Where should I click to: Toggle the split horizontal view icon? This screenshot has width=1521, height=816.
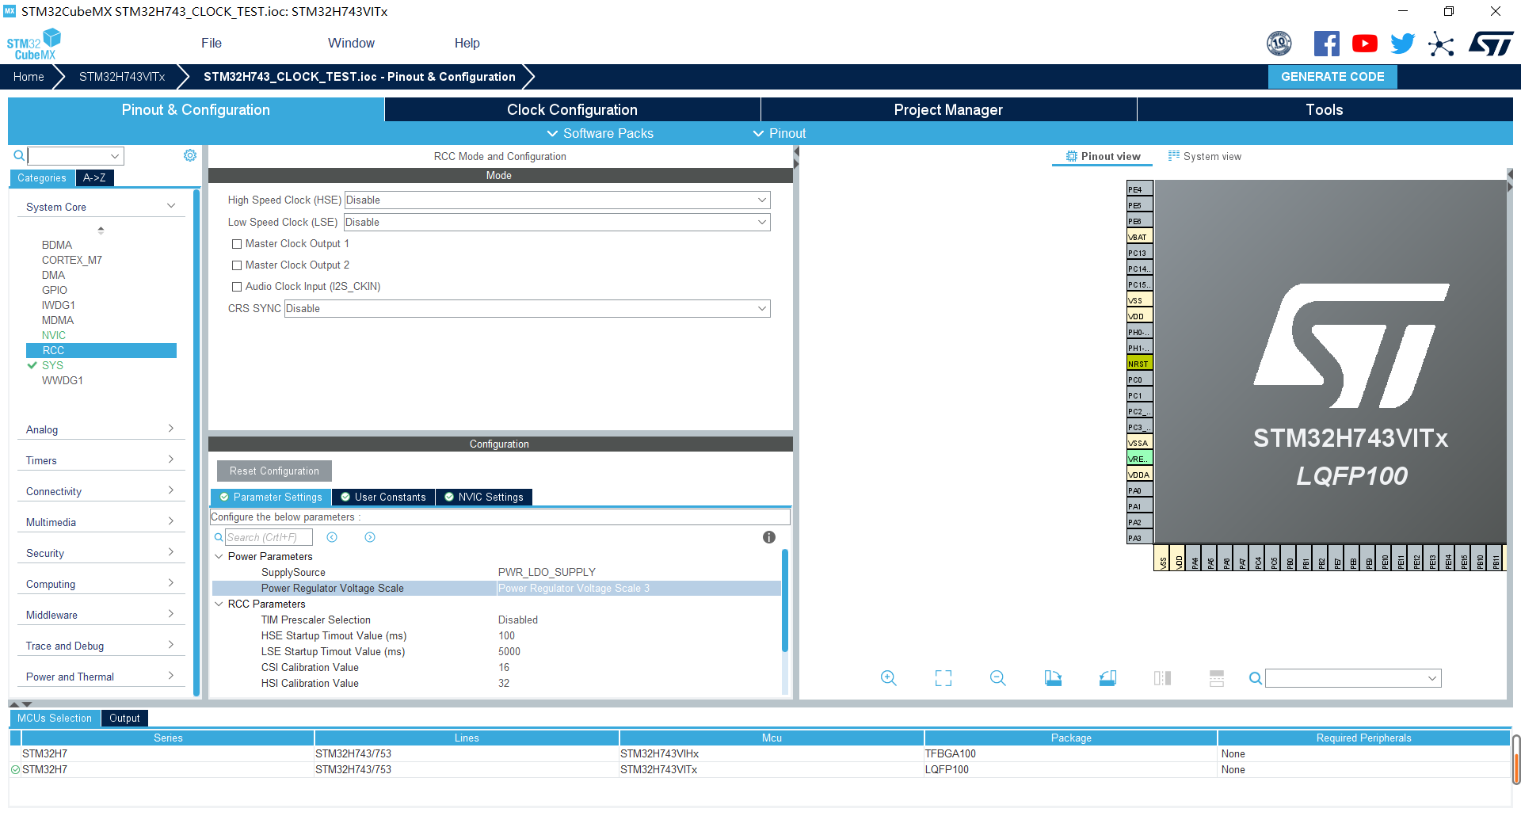pos(1162,678)
